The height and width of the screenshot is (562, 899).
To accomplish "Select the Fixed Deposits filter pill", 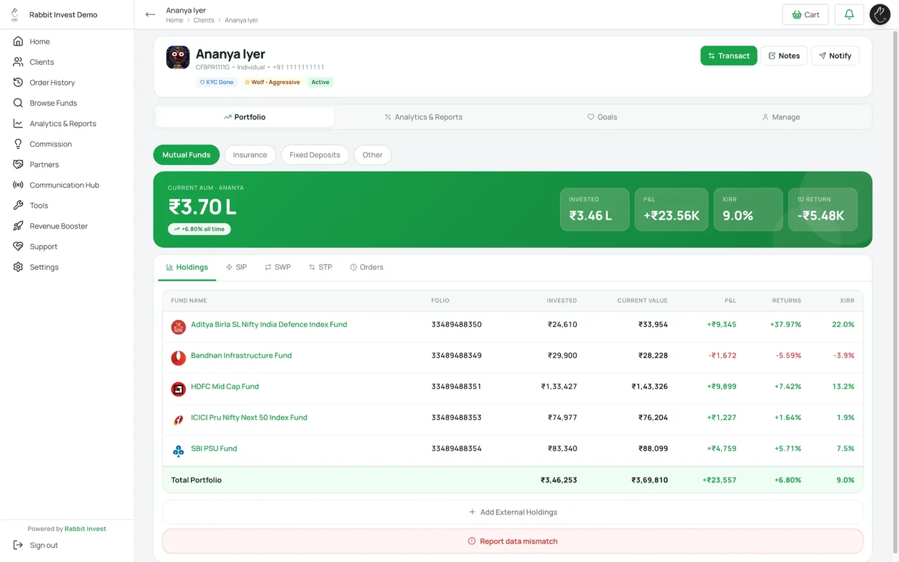I will point(315,155).
